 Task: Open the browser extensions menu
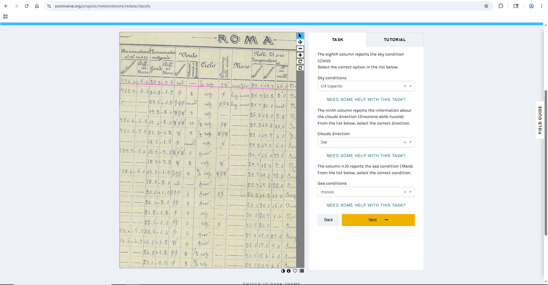(x=500, y=6)
